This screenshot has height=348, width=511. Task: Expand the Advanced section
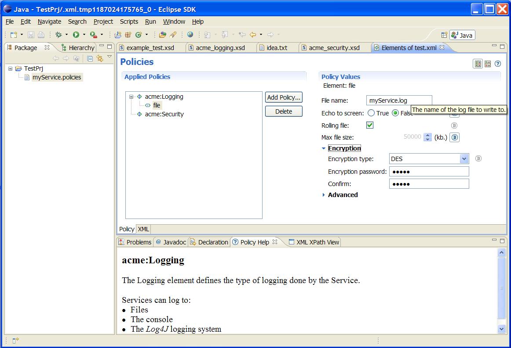(323, 195)
